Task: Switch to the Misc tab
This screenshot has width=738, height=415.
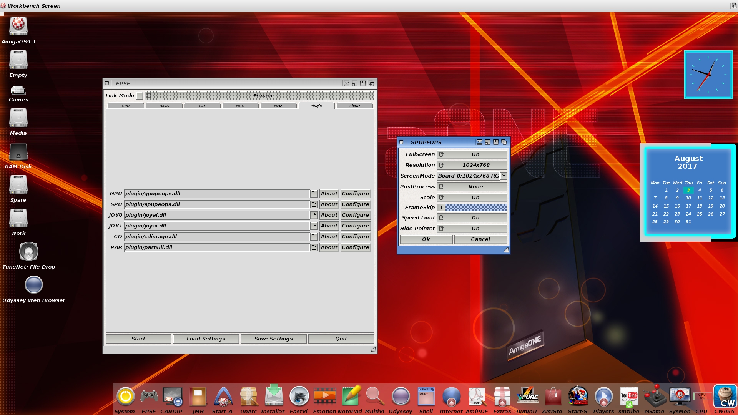Action: (x=278, y=106)
